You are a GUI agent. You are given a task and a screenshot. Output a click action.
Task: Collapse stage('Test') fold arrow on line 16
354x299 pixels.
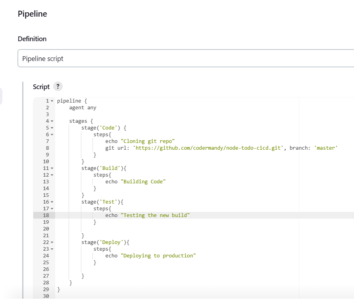52,202
